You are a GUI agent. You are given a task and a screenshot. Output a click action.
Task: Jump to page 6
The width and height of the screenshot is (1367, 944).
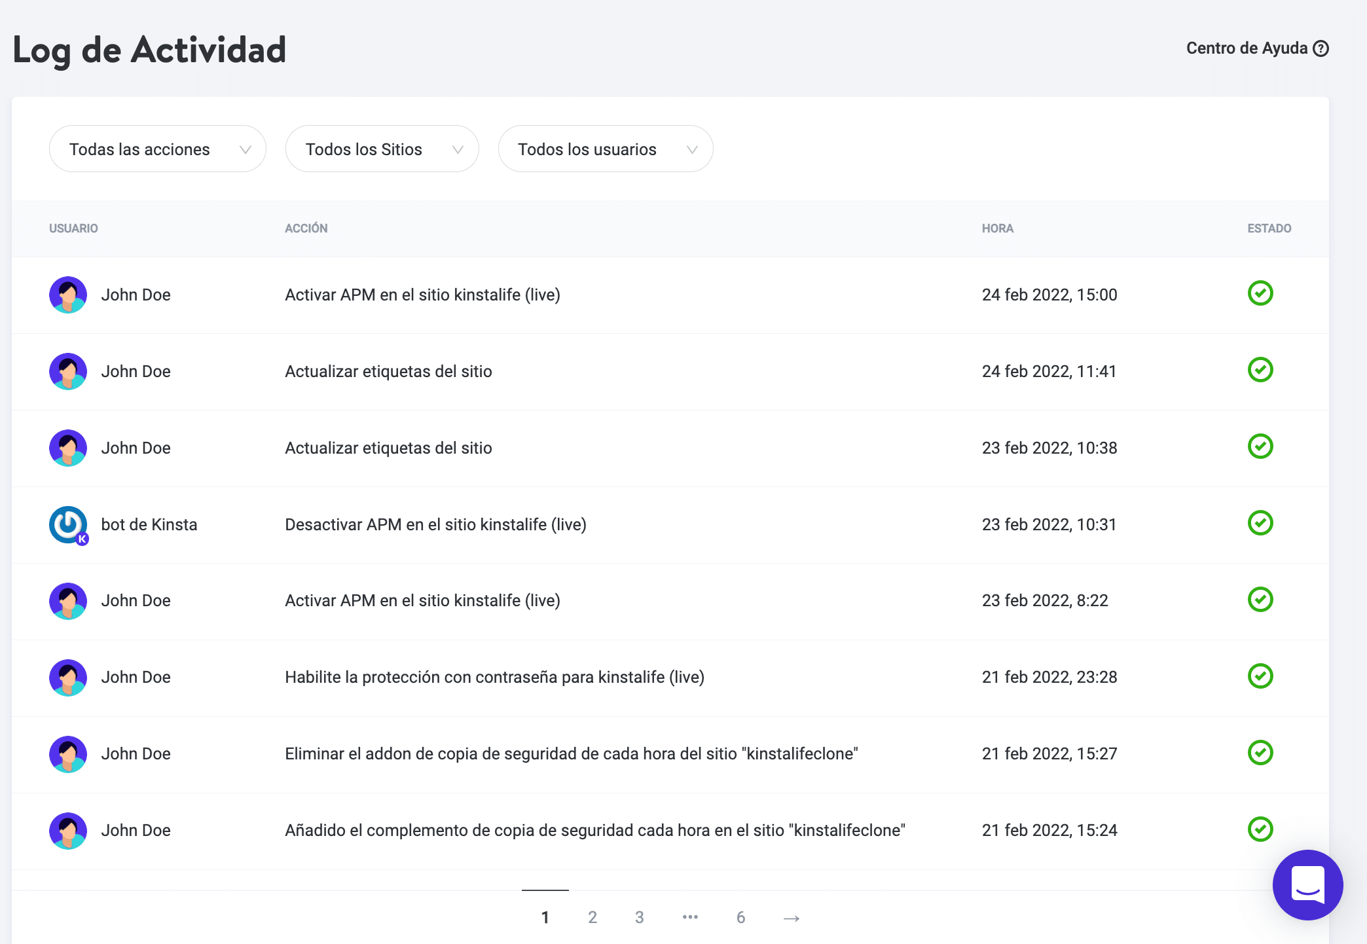(x=740, y=918)
